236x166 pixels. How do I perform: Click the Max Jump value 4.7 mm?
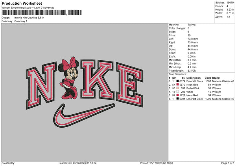click(192, 67)
